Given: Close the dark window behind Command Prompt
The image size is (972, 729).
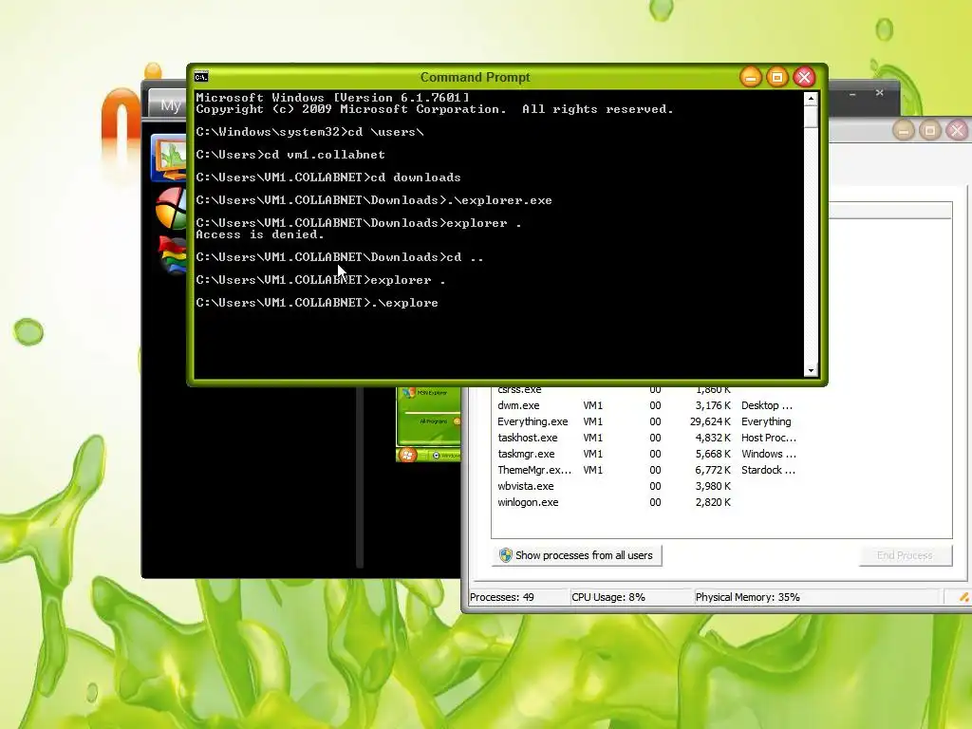Looking at the screenshot, I should (x=880, y=93).
